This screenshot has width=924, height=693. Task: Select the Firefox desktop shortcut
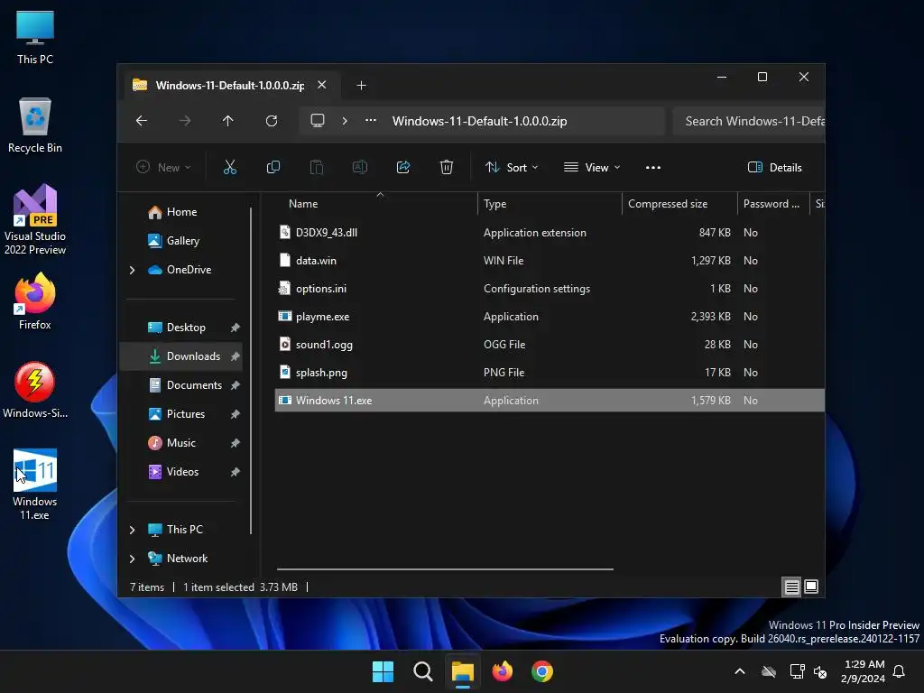point(35,301)
